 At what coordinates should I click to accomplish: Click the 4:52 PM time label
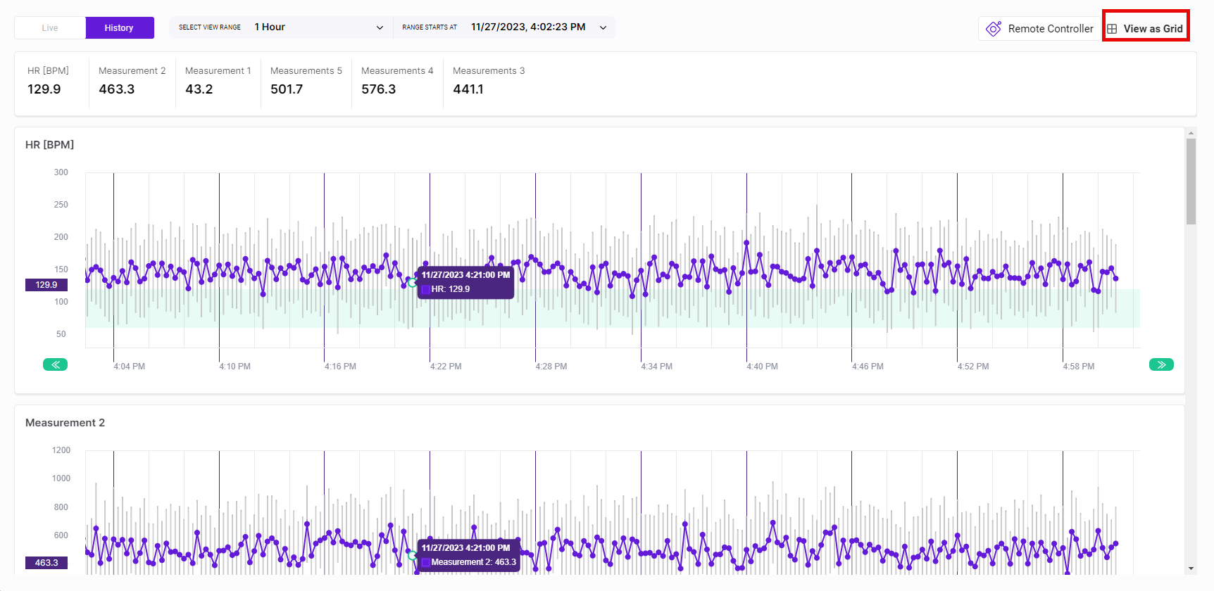point(973,367)
